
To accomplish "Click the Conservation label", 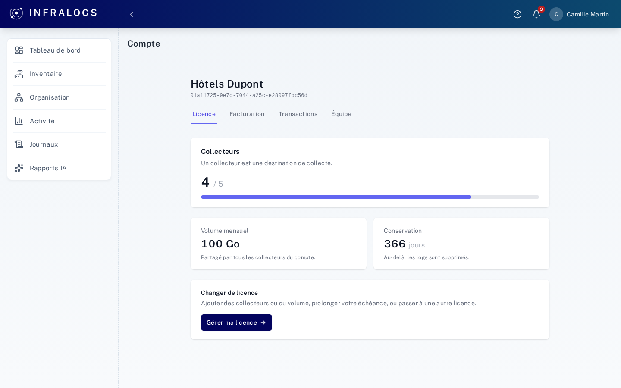I will (403, 231).
